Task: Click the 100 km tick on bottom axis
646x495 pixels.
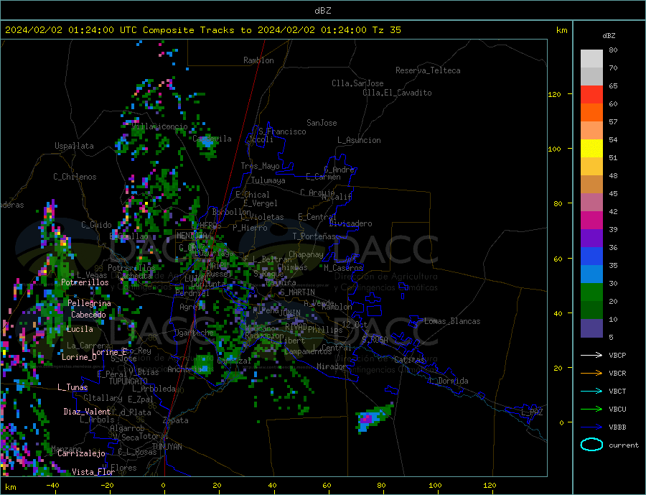Action: coord(436,486)
